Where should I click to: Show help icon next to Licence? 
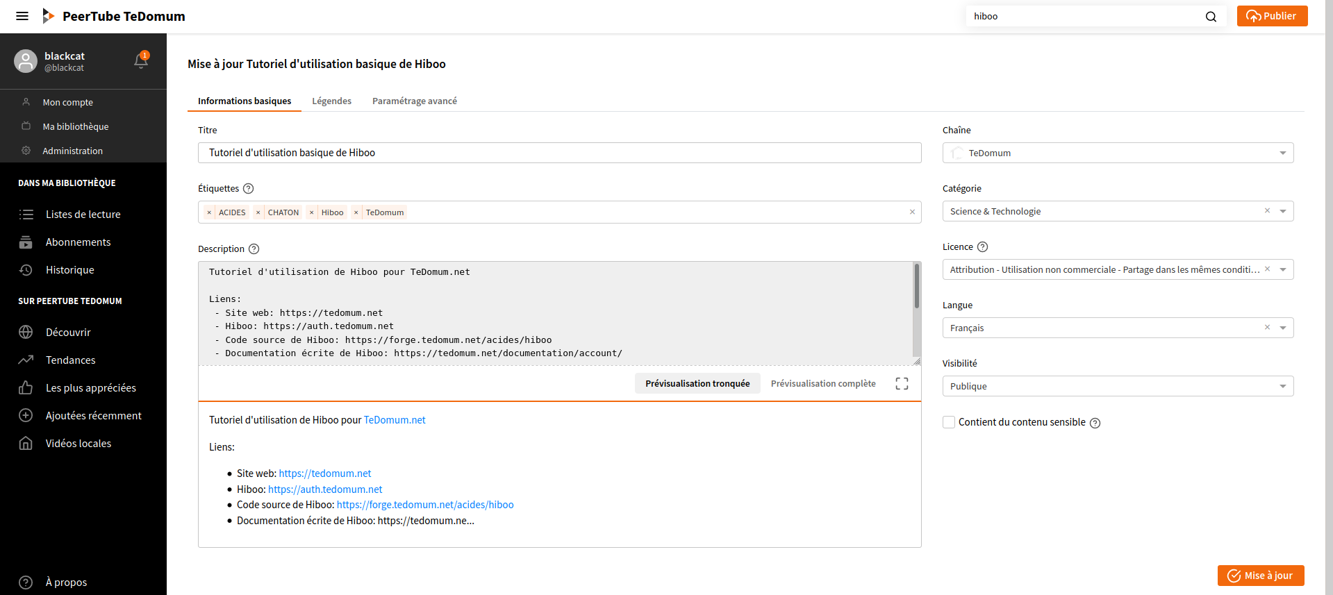tap(982, 247)
